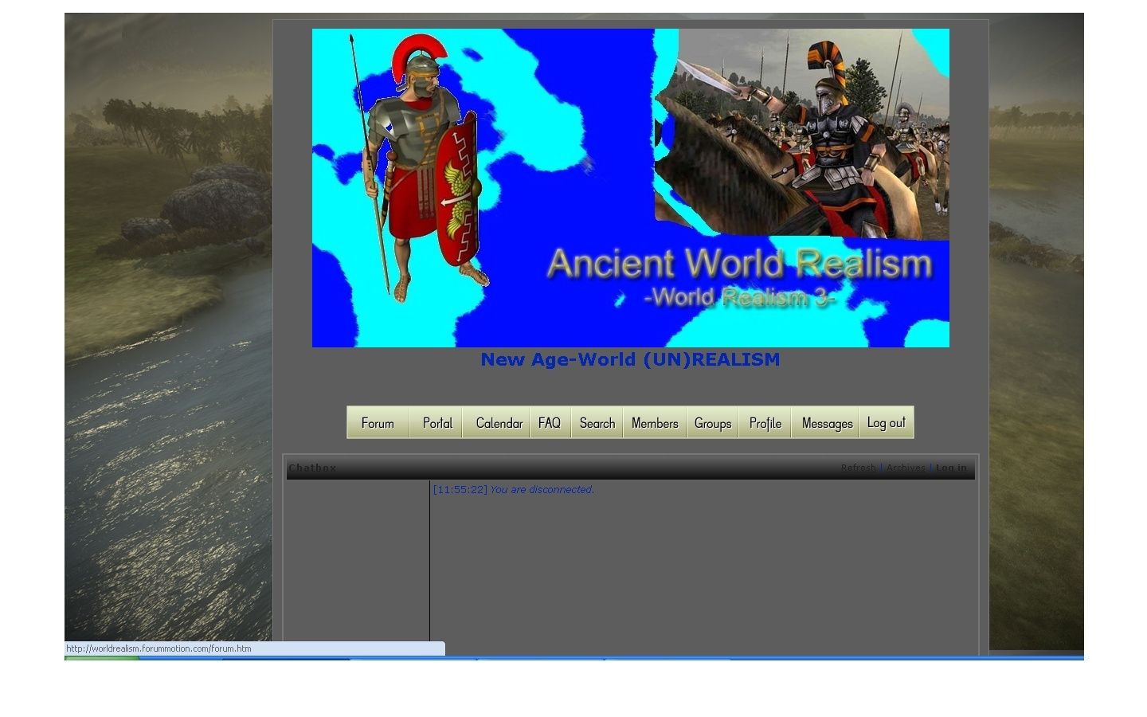Click the Chatbox header label

(x=312, y=468)
